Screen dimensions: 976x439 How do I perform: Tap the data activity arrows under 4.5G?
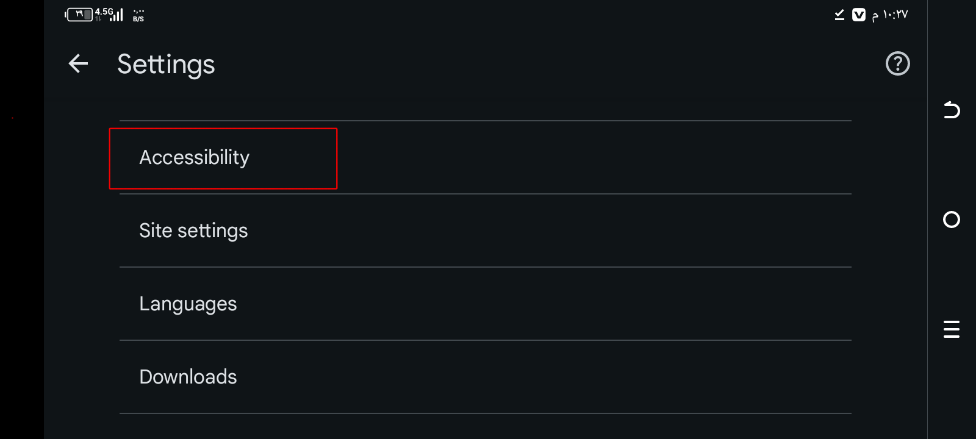[98, 19]
